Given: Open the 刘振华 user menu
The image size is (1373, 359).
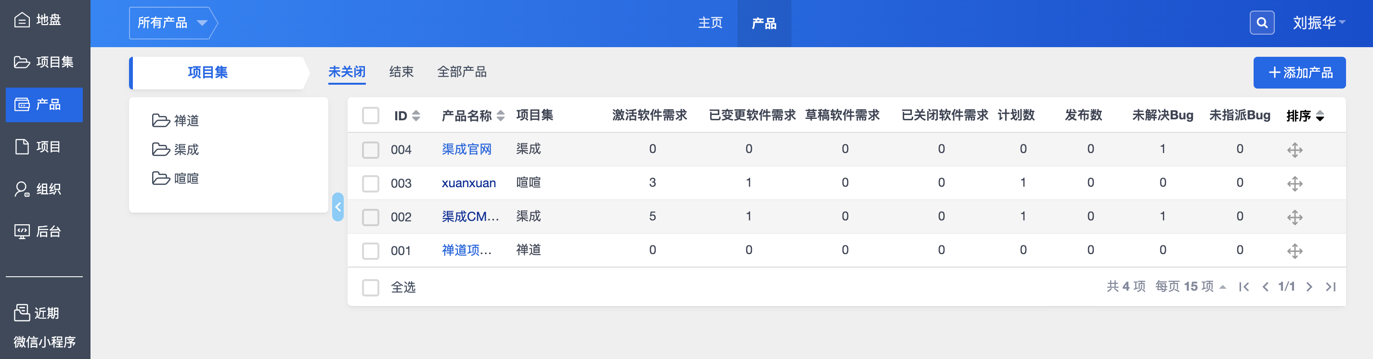Looking at the screenshot, I should click(1319, 23).
